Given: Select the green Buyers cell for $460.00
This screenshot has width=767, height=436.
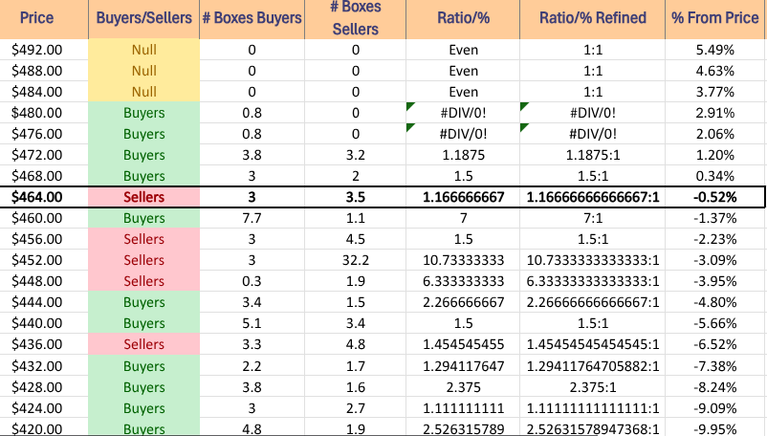Looking at the screenshot, I should (x=144, y=218).
